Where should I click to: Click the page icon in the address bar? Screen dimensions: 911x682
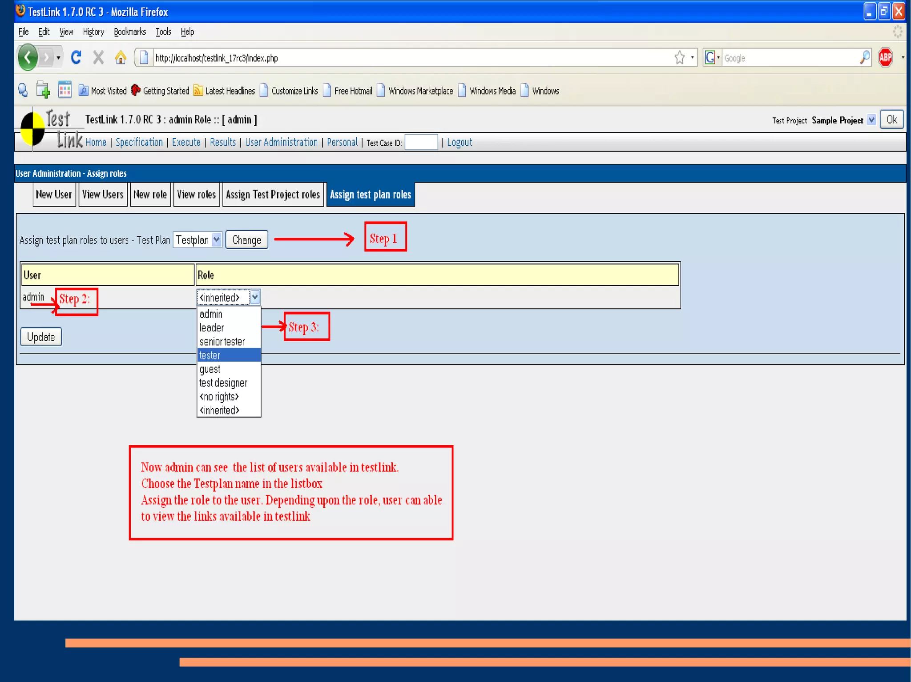(x=144, y=58)
